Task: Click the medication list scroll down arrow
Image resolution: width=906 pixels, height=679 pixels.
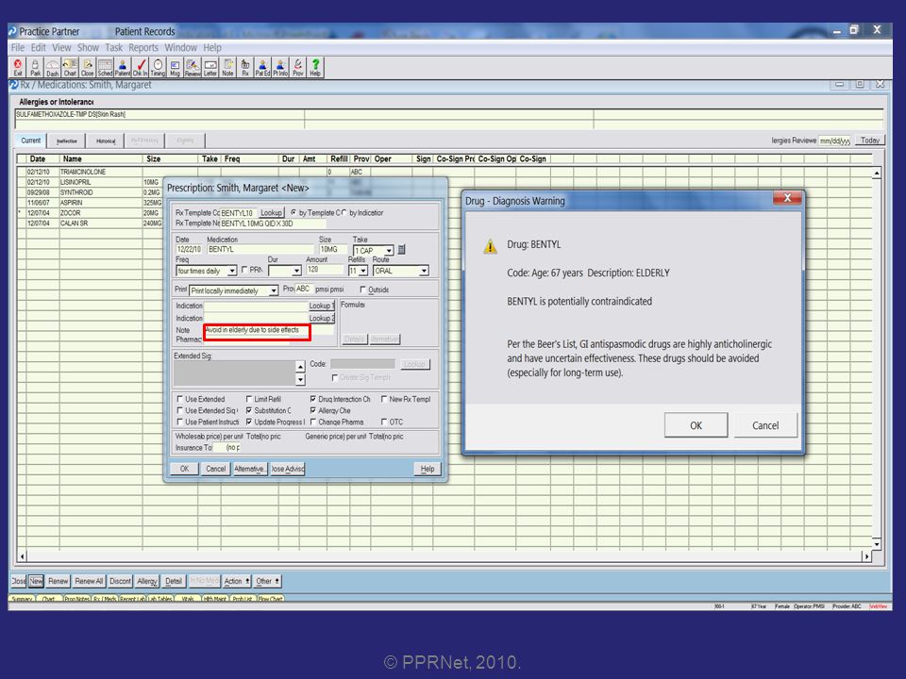Action: 877,543
